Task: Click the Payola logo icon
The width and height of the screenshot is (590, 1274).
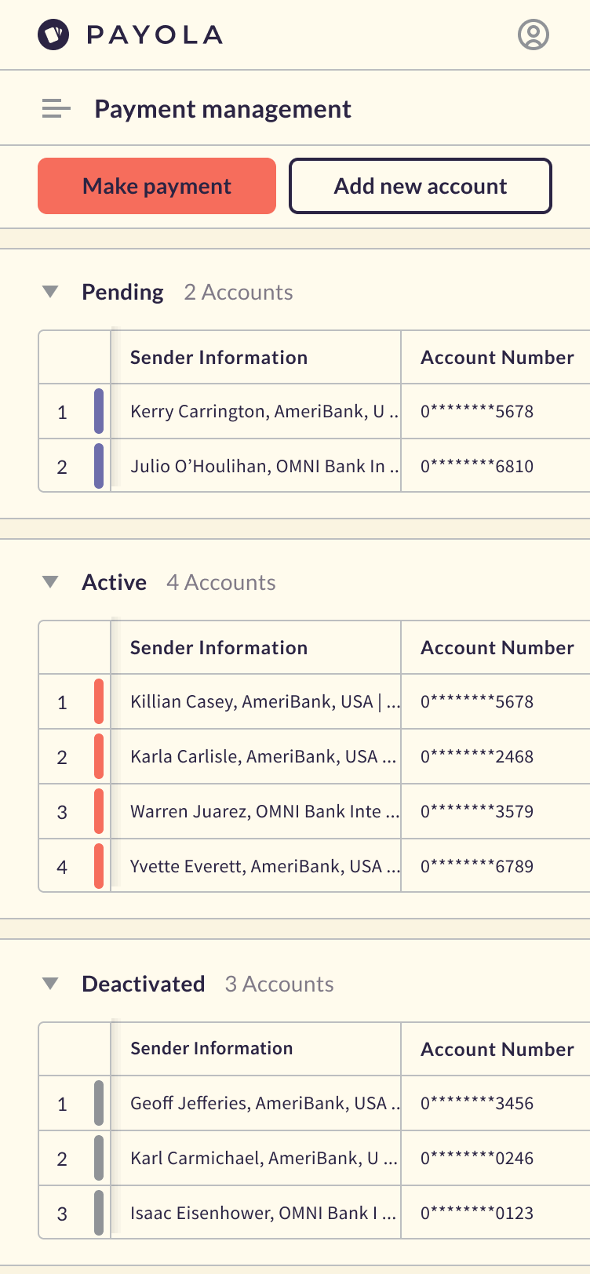Action: (x=53, y=35)
